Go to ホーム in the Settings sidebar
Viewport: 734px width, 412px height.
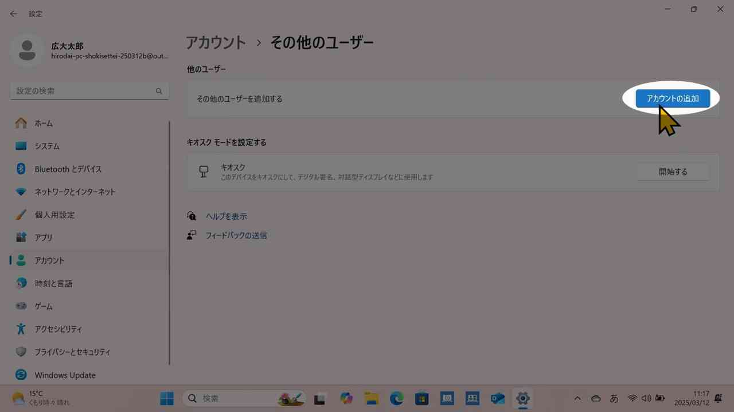tap(43, 123)
